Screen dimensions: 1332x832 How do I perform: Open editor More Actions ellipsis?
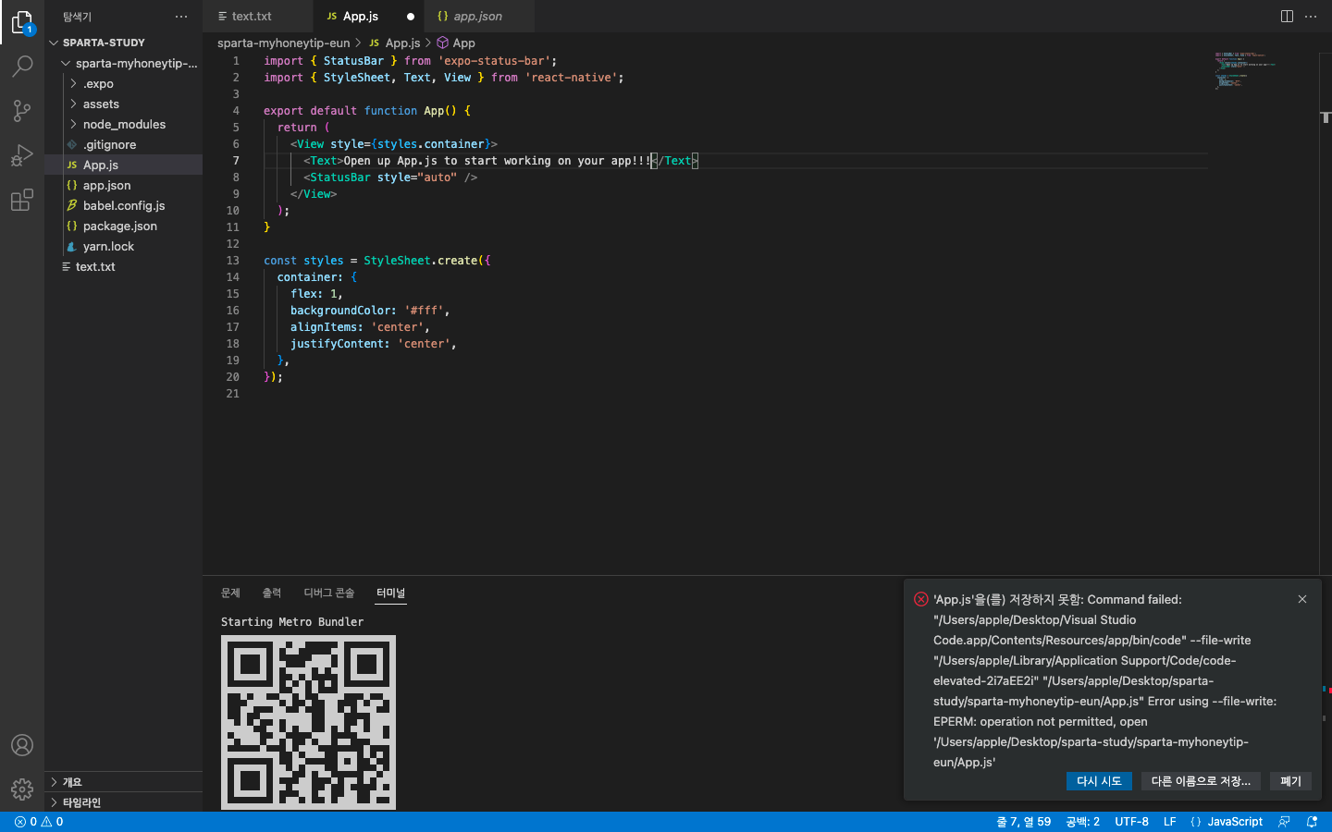(1311, 17)
